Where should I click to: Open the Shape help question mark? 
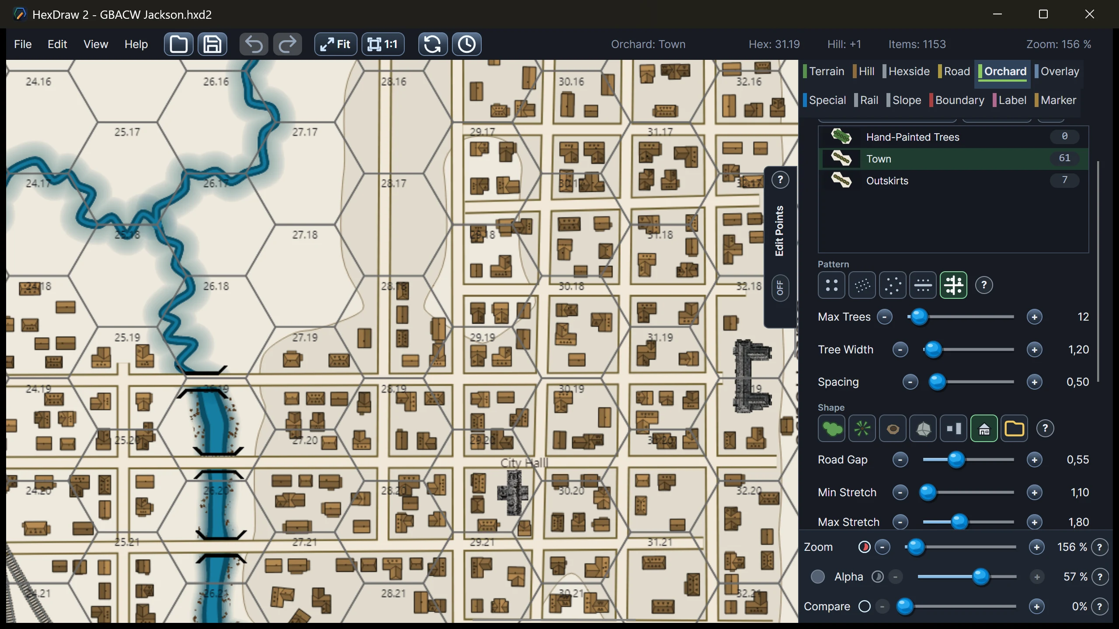click(x=1045, y=429)
